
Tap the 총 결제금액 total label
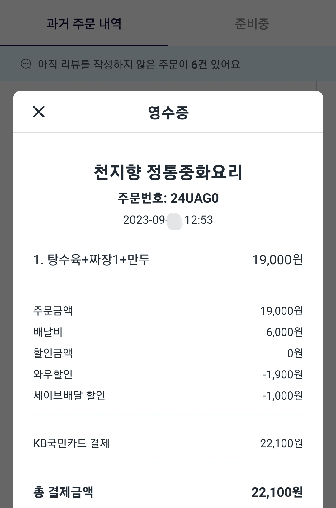click(x=63, y=492)
